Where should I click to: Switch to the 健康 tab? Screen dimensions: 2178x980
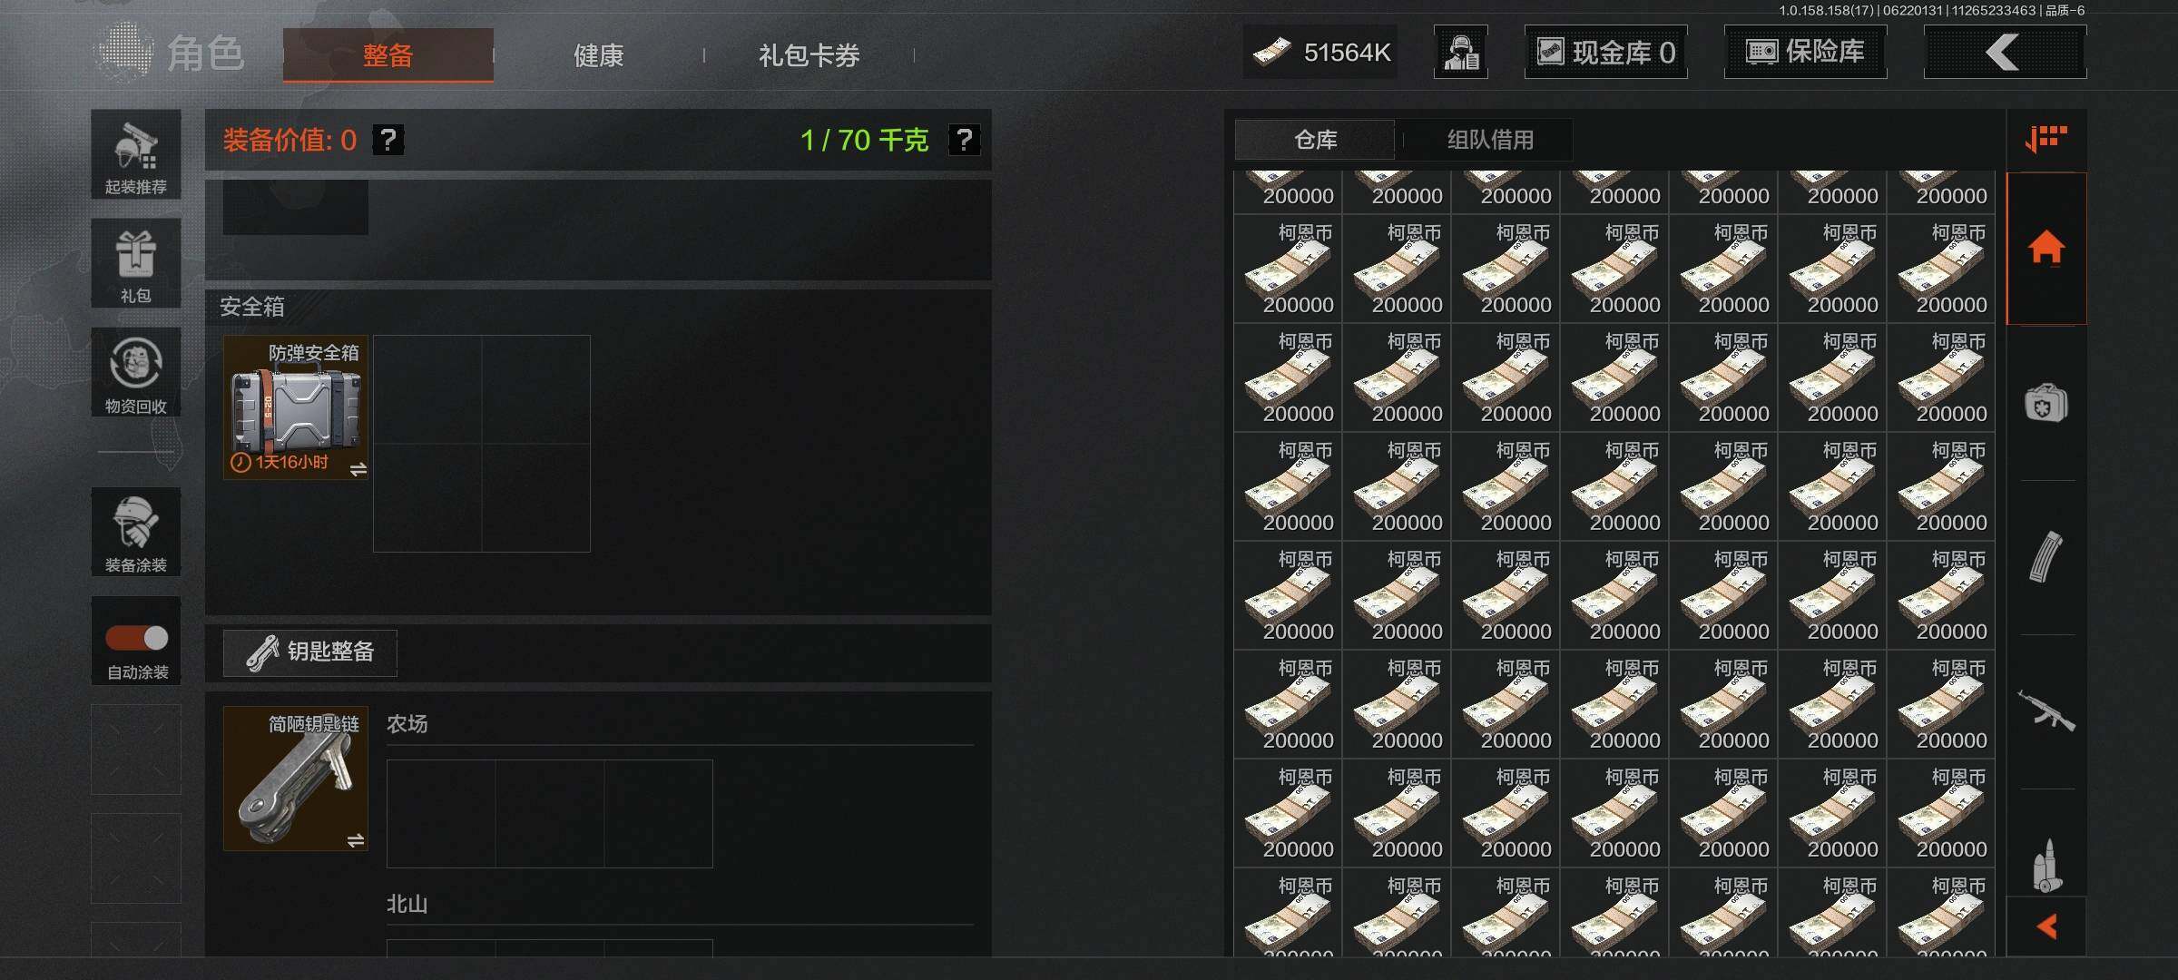coord(599,55)
